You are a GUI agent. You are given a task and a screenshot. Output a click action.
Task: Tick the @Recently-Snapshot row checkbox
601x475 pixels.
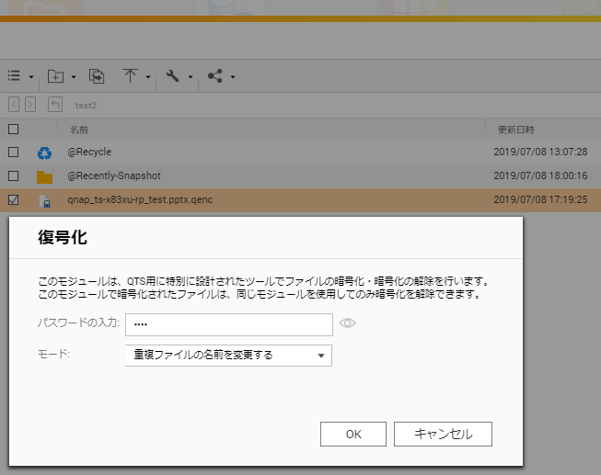[x=14, y=175]
